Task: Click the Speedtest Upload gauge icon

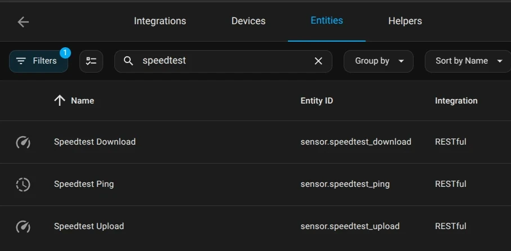Action: click(23, 227)
